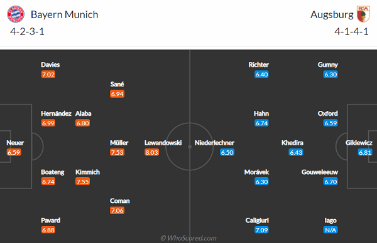This screenshot has width=377, height=243.
Task: Click Augsburg's 4-1-4-1 formation label
Action: tap(351, 32)
